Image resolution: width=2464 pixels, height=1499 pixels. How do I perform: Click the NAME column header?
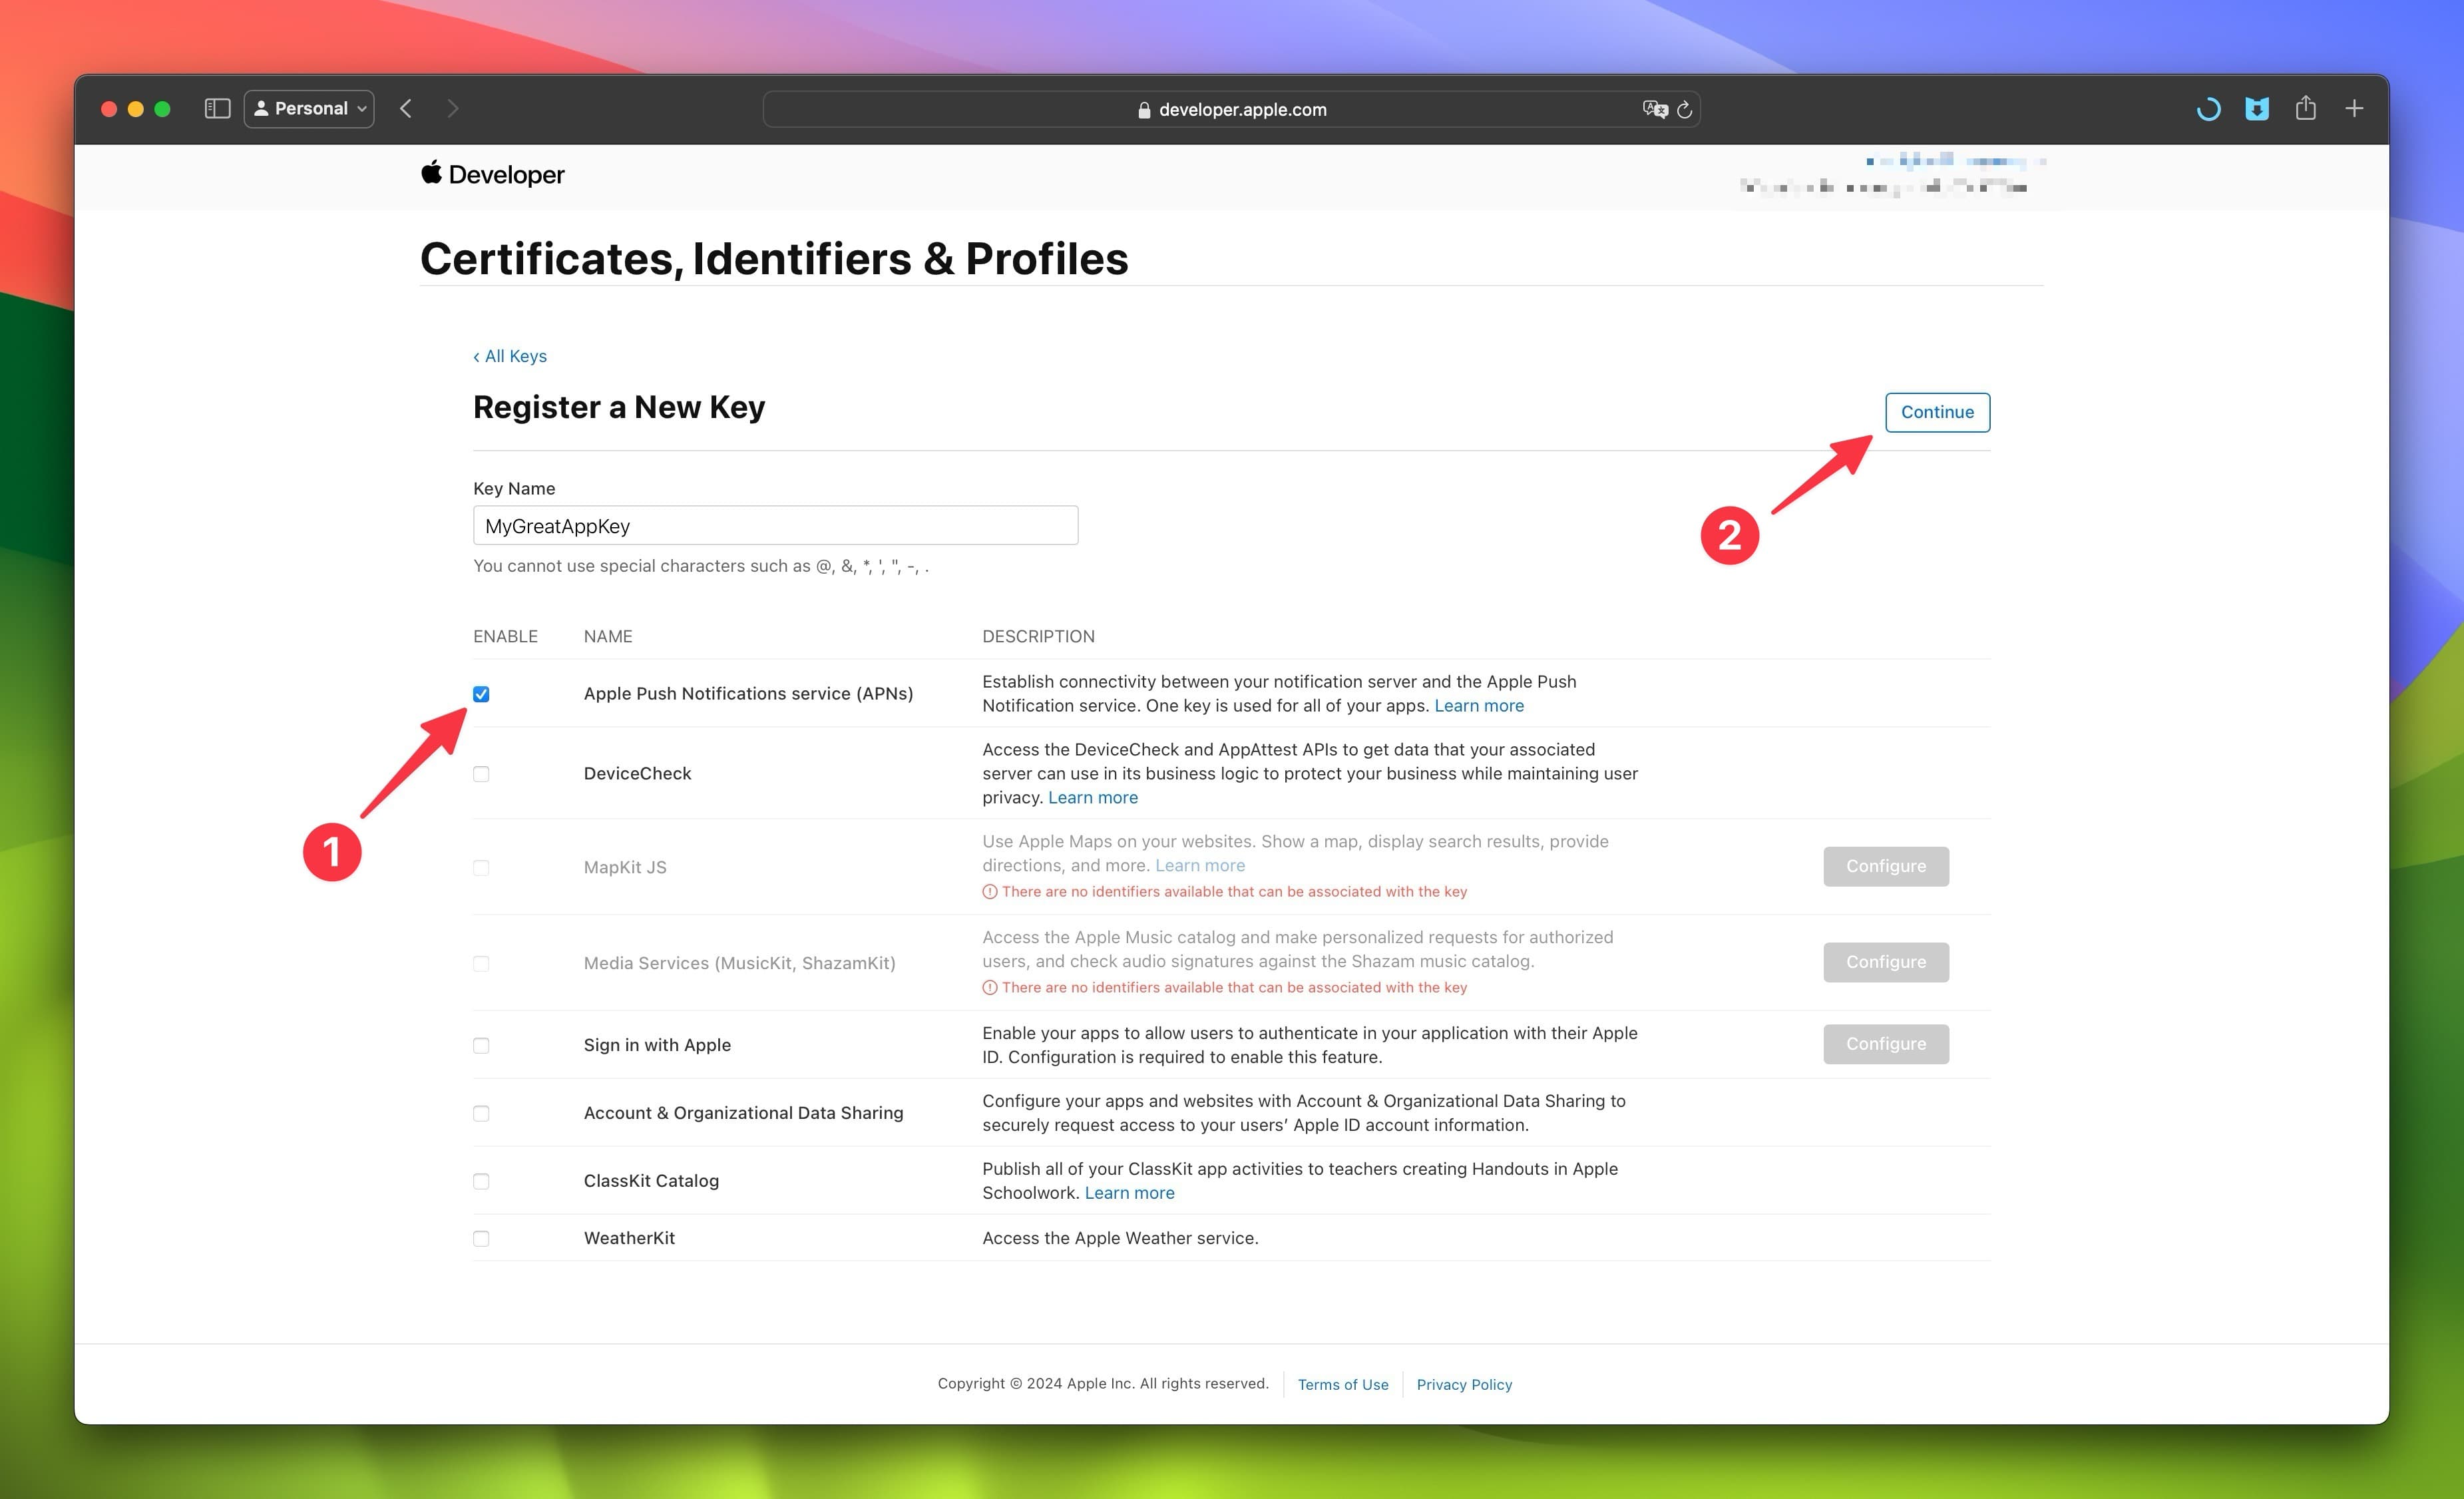[608, 636]
